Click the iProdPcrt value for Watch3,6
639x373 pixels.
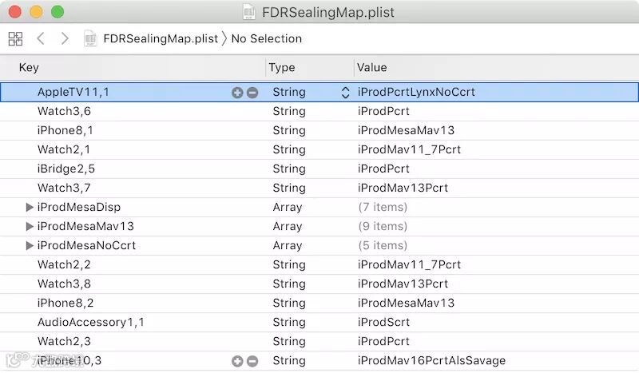(x=383, y=111)
